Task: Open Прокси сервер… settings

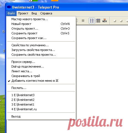Action: (x=41, y=62)
